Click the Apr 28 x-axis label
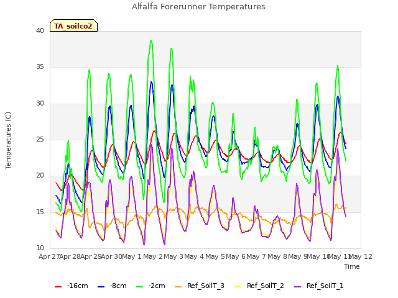 pos(70,256)
